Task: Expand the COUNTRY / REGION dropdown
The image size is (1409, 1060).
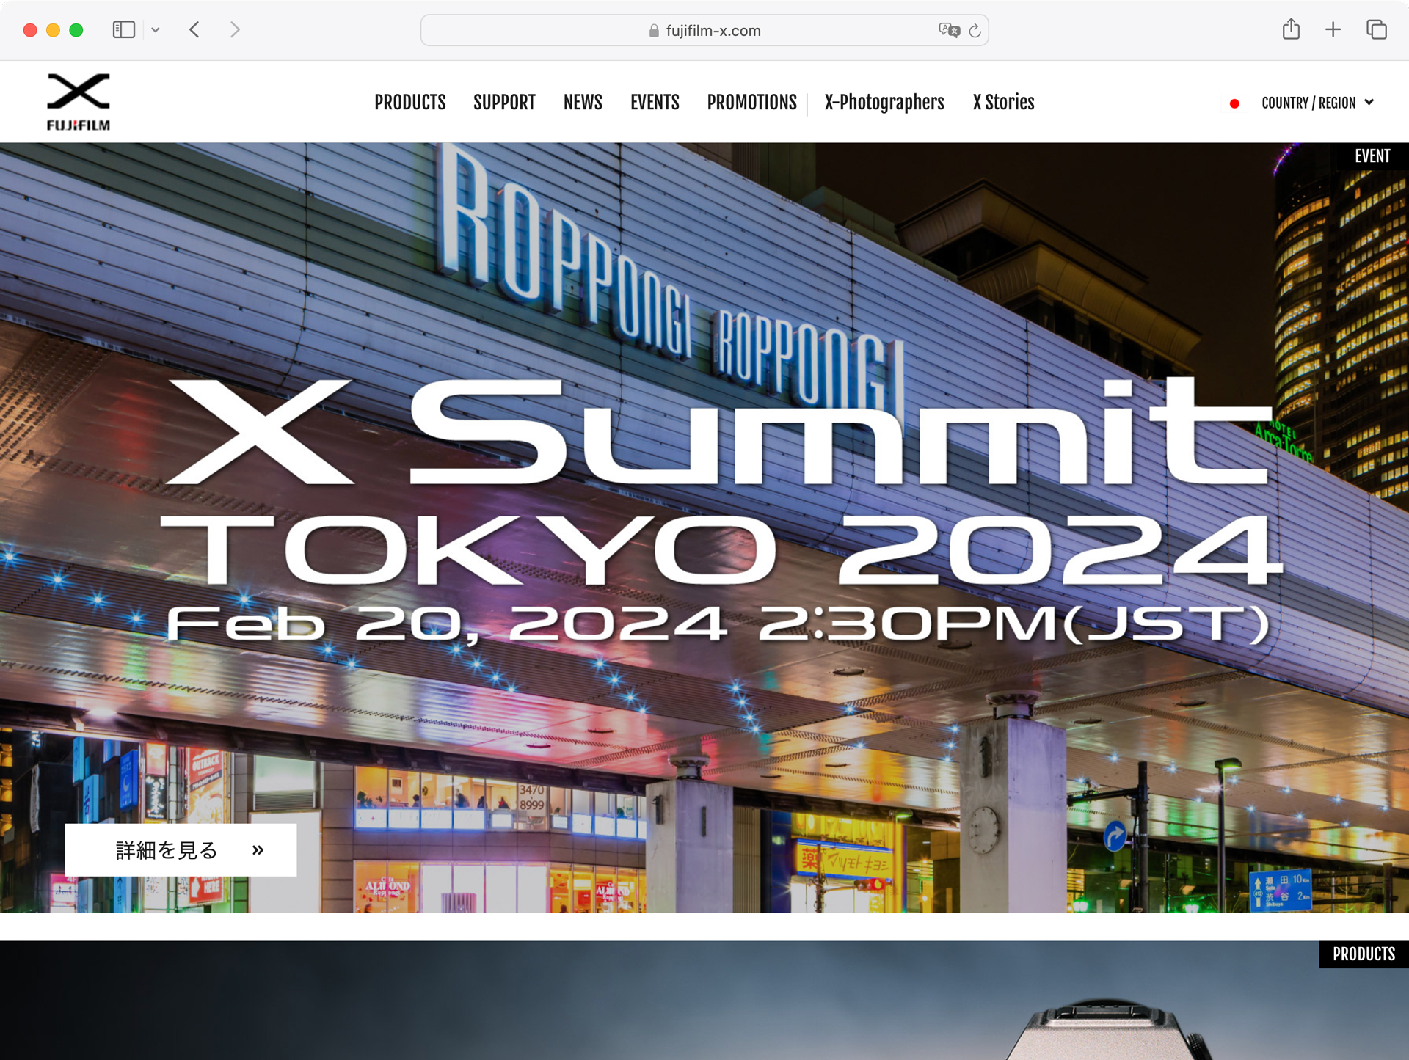Action: coord(1316,103)
